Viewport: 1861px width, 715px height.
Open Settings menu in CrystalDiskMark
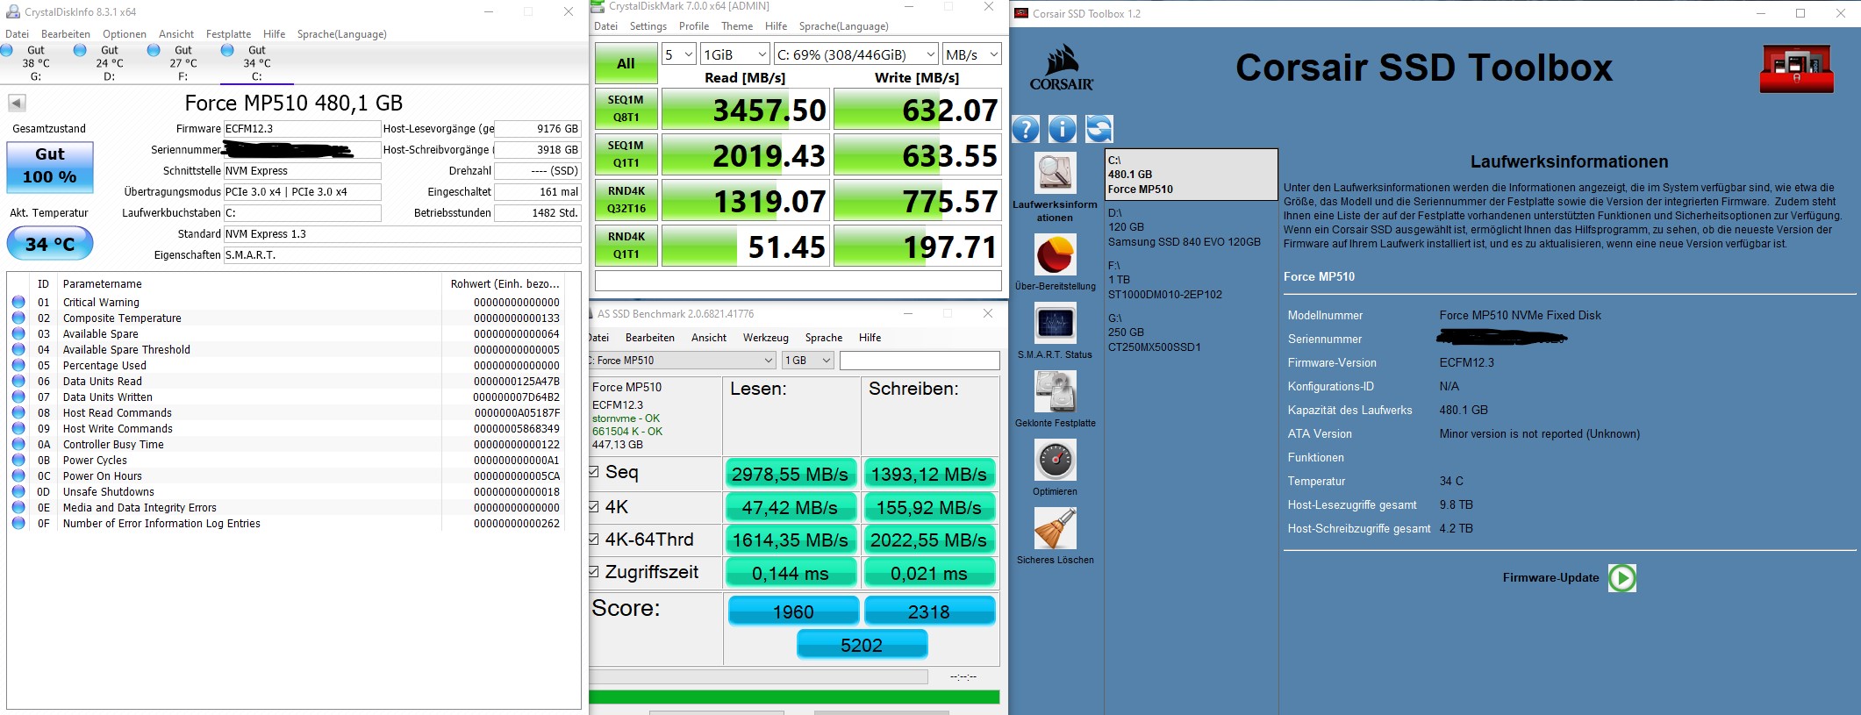click(648, 26)
